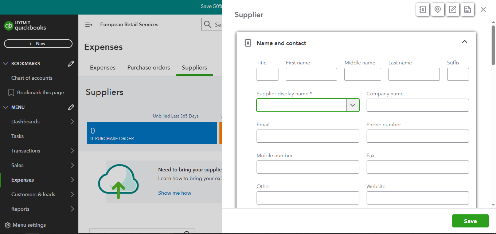Click the European Retail Services company name

tap(129, 24)
